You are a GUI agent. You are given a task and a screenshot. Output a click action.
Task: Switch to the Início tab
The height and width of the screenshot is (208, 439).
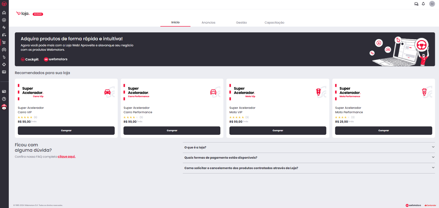(175, 22)
